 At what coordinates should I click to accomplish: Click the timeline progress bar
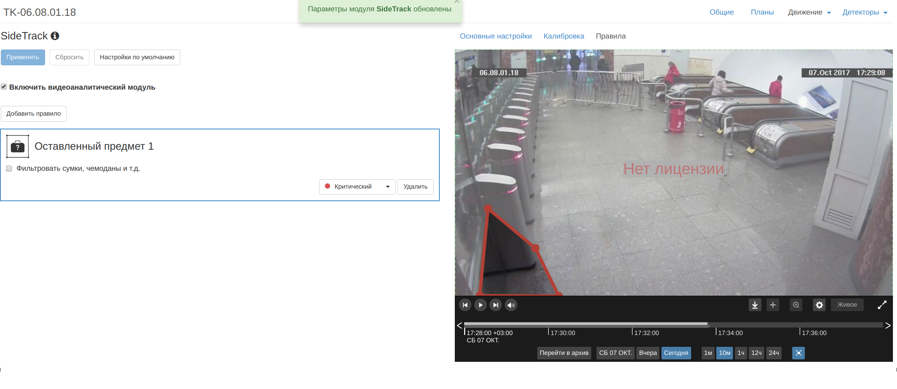[x=673, y=324]
